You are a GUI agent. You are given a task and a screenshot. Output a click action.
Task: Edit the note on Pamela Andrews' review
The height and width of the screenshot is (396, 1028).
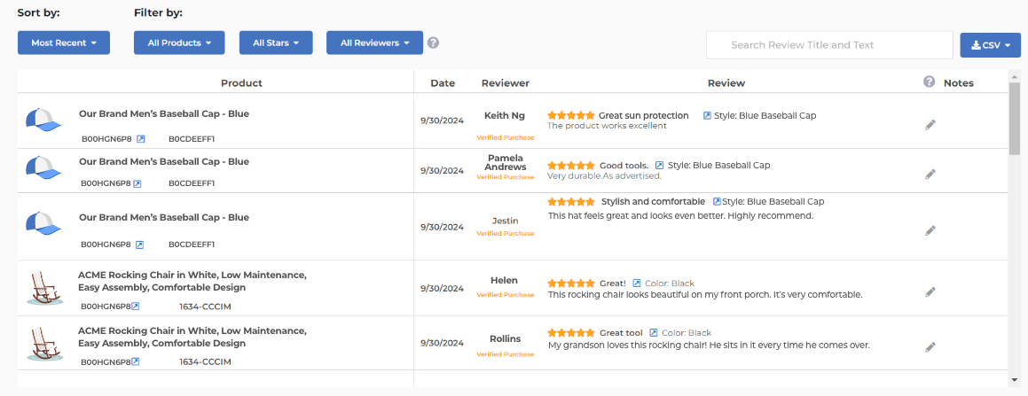coord(930,175)
